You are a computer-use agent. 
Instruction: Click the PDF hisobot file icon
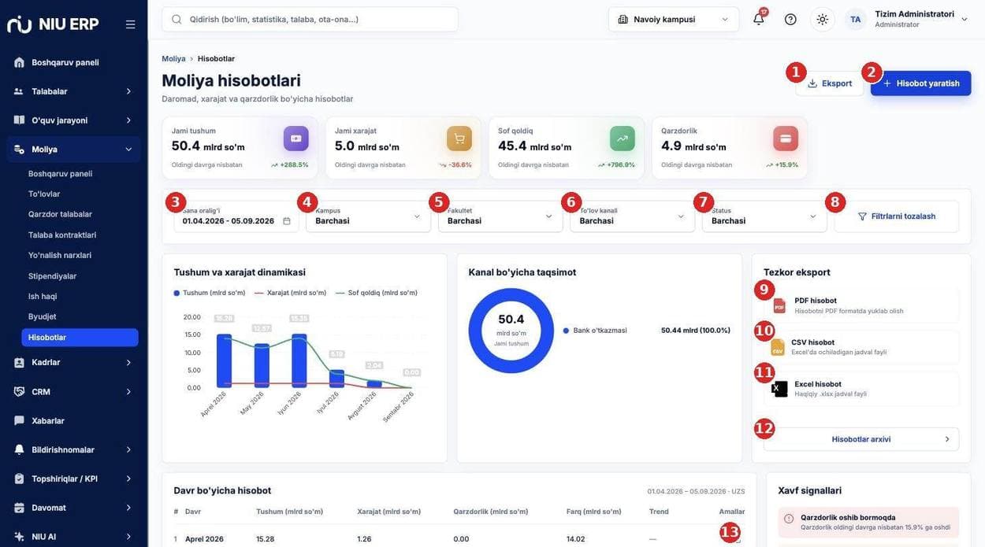(779, 305)
